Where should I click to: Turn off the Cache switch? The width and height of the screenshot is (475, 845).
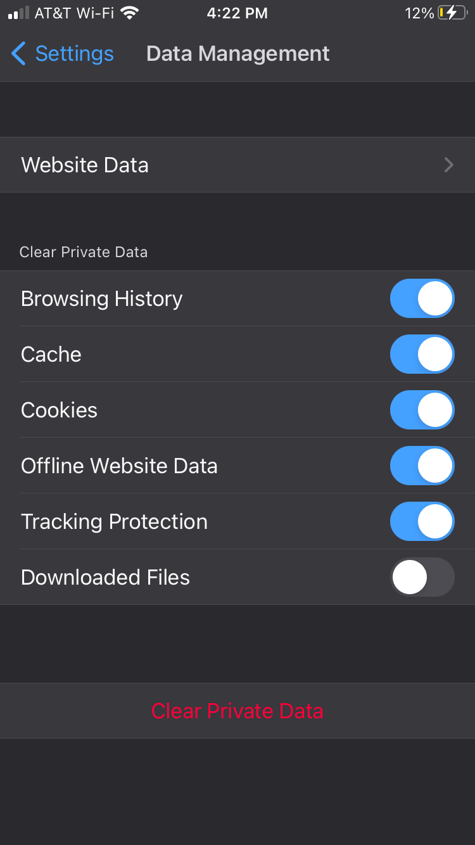point(422,354)
